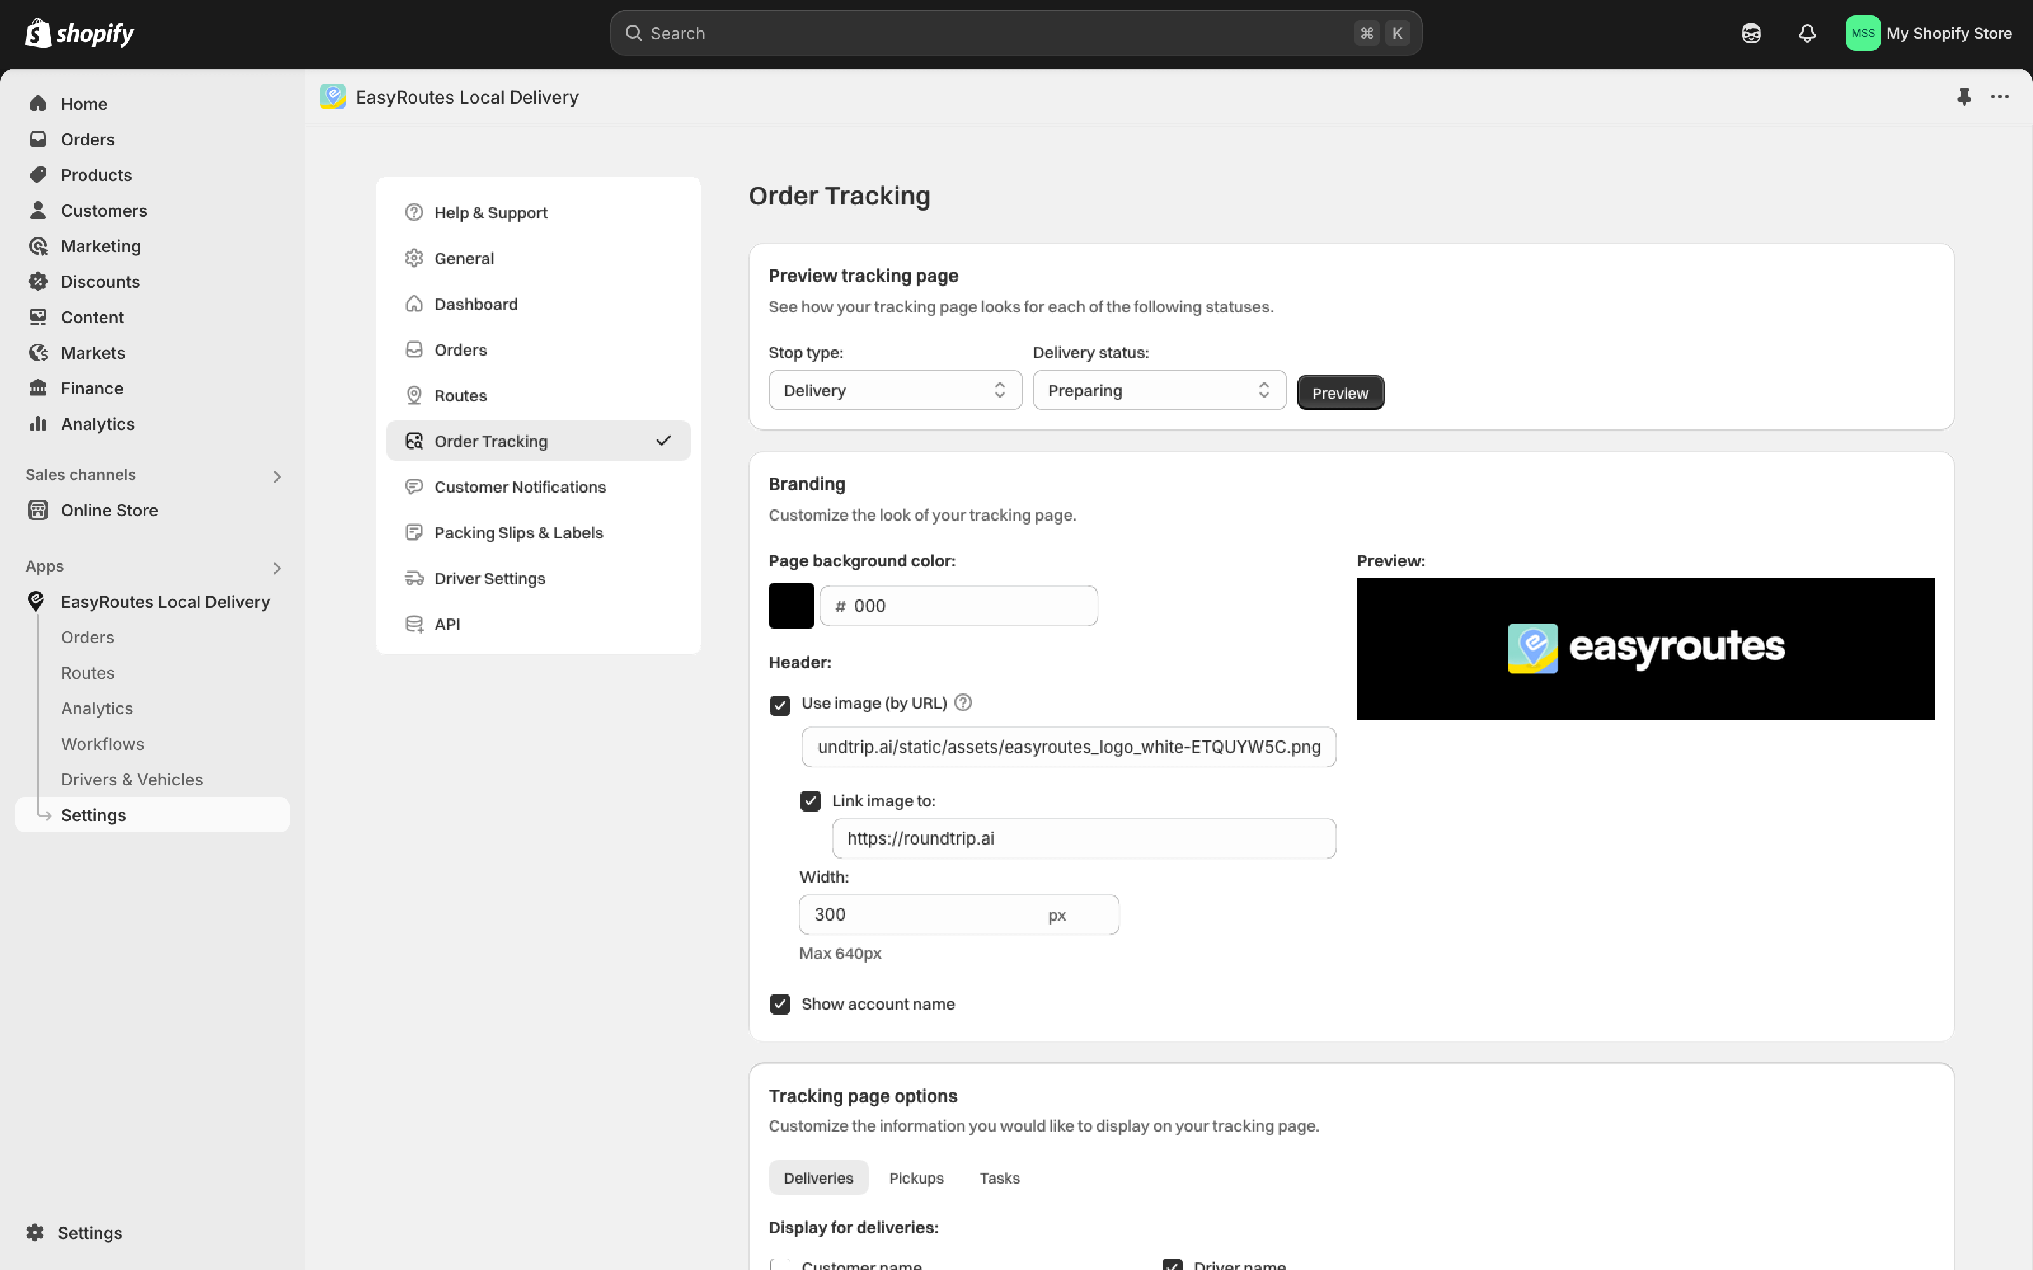Click the black page background color swatch

790,606
